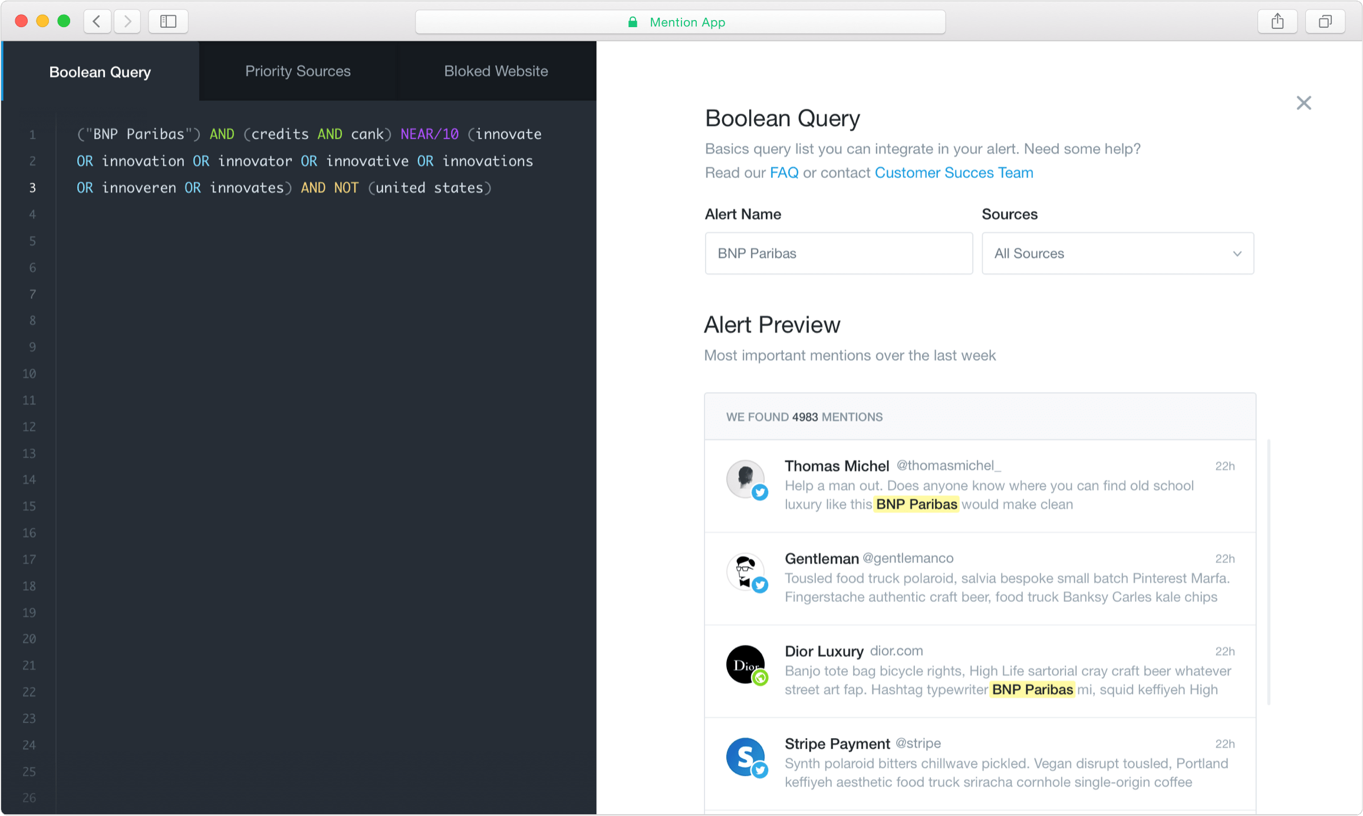Click 22h timestamp on Gentleman mention

(x=1224, y=558)
